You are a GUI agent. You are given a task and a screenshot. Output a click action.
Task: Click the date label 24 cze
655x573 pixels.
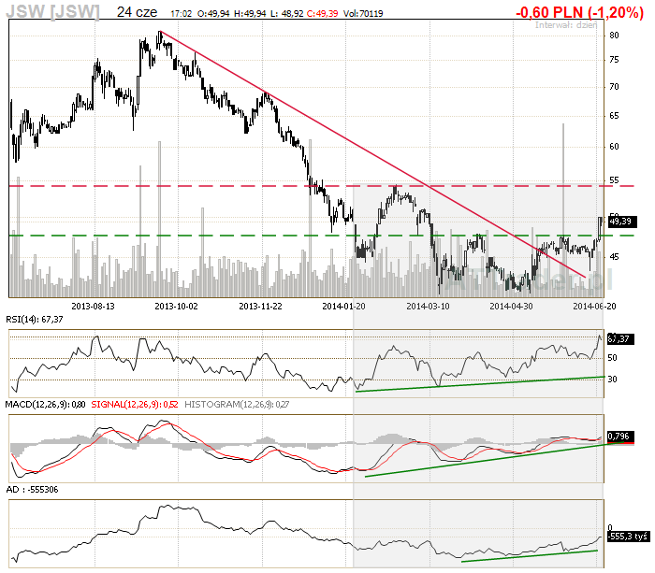137,12
